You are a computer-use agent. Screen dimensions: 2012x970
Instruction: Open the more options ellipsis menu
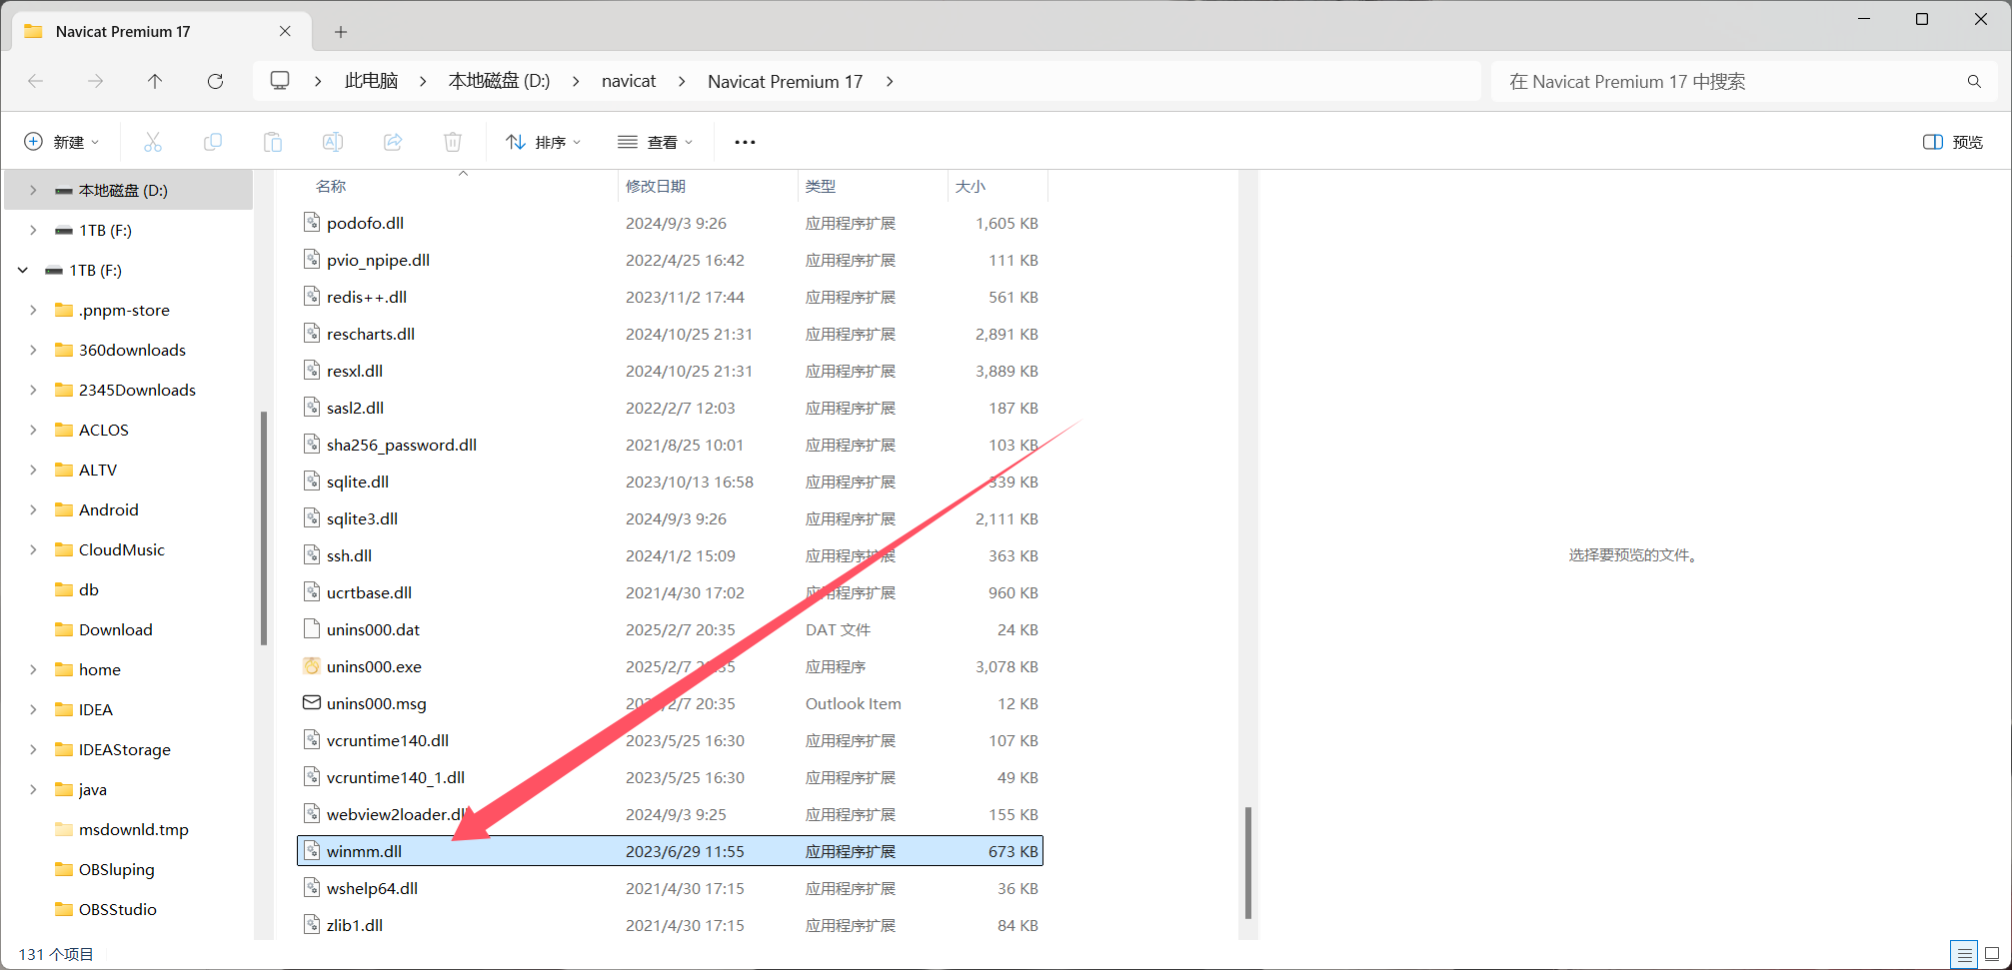click(x=745, y=142)
